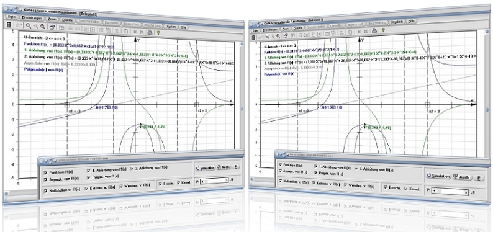This screenshot has width=493, height=232.
Task: Click the extremum label (0,249 / -1,45) in the left graph
Action: click(154, 127)
